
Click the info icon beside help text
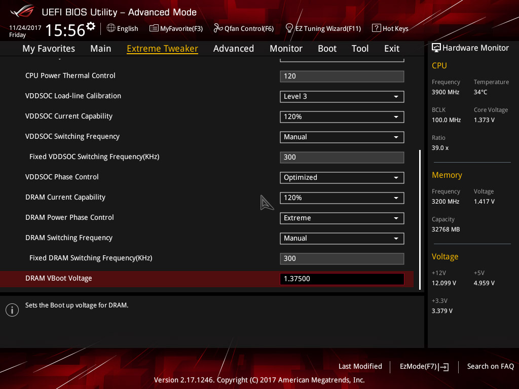point(12,310)
